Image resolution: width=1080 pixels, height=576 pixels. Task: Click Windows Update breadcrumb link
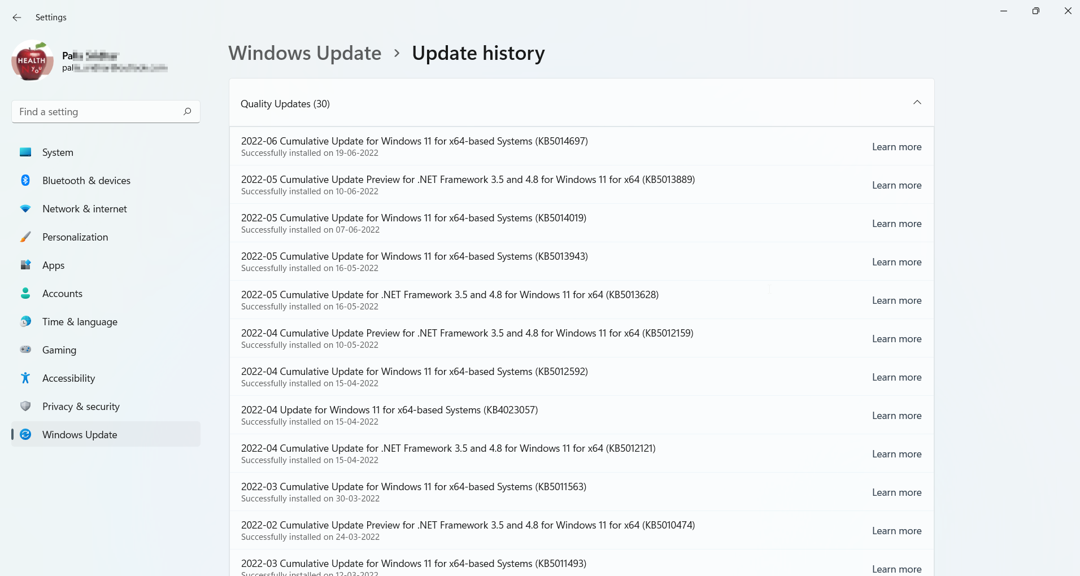point(305,53)
